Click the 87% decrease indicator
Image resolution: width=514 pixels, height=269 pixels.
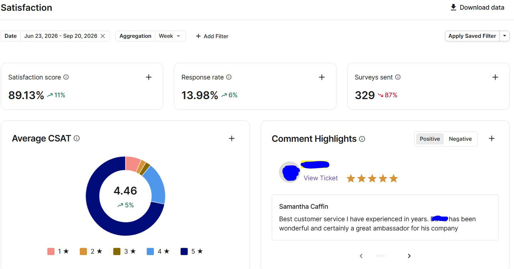click(x=387, y=95)
